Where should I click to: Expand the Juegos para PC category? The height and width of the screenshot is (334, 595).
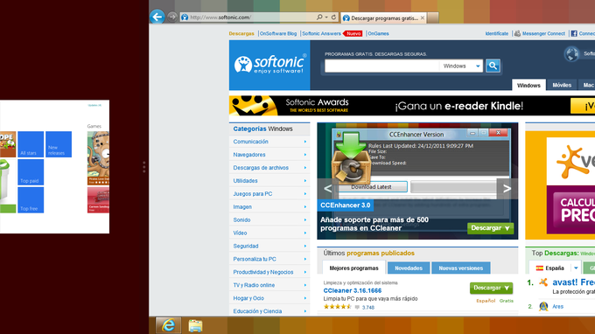269,194
